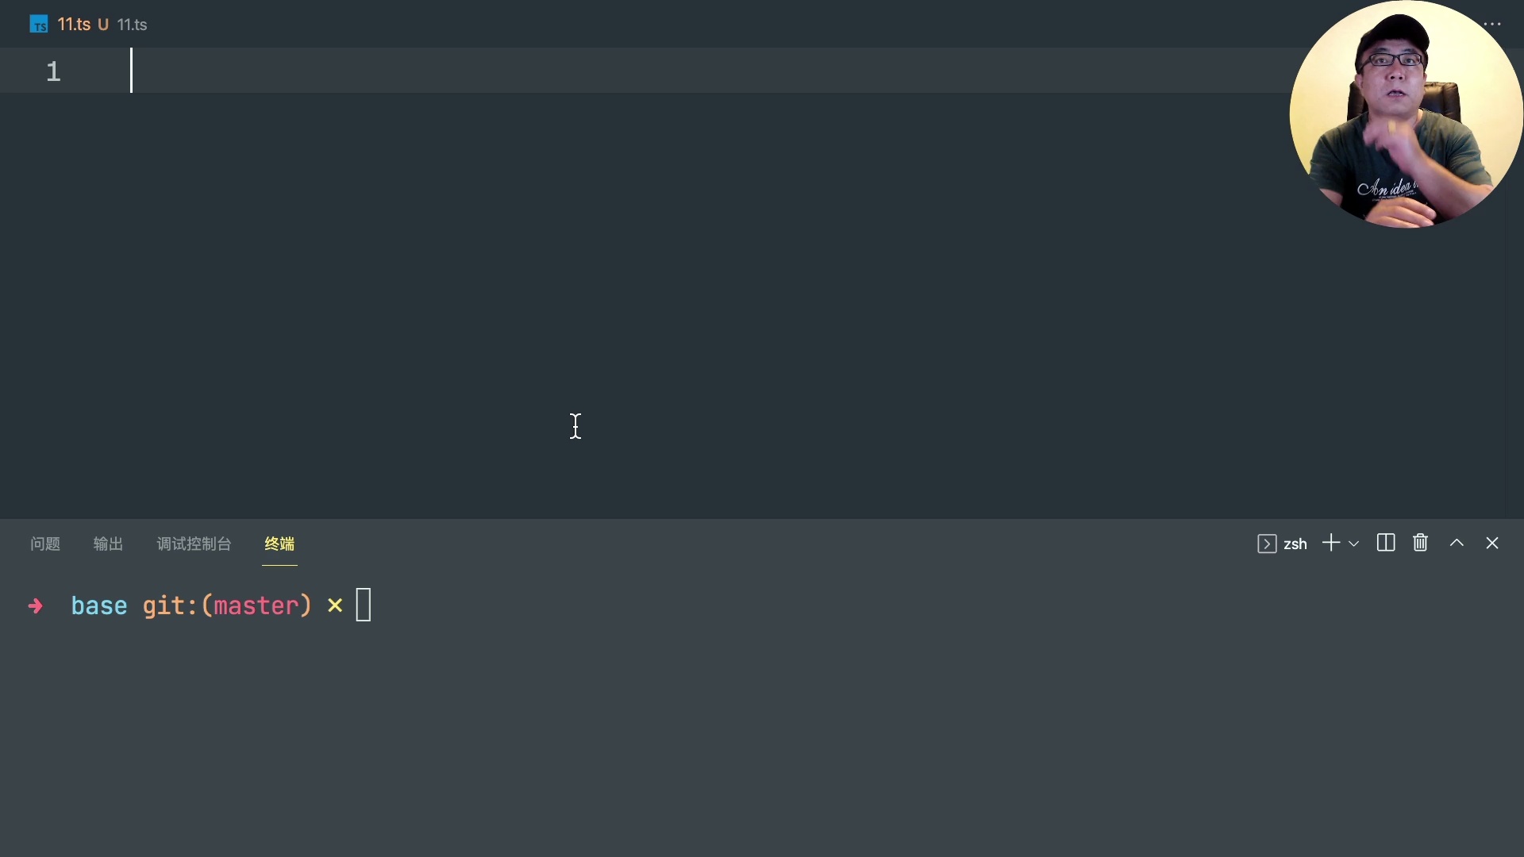The image size is (1524, 857).
Task: Select the zsh entry in the terminal list
Action: point(1295,544)
